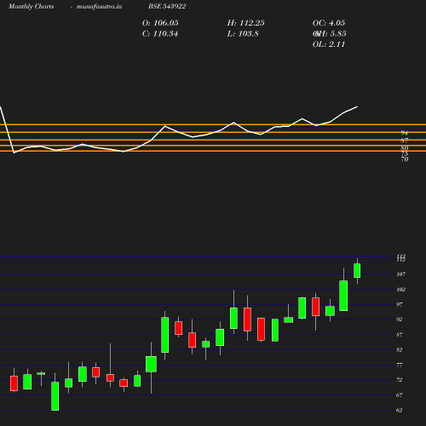Click the 67 price axis label
Screen dimensions: 426x426
400,395
